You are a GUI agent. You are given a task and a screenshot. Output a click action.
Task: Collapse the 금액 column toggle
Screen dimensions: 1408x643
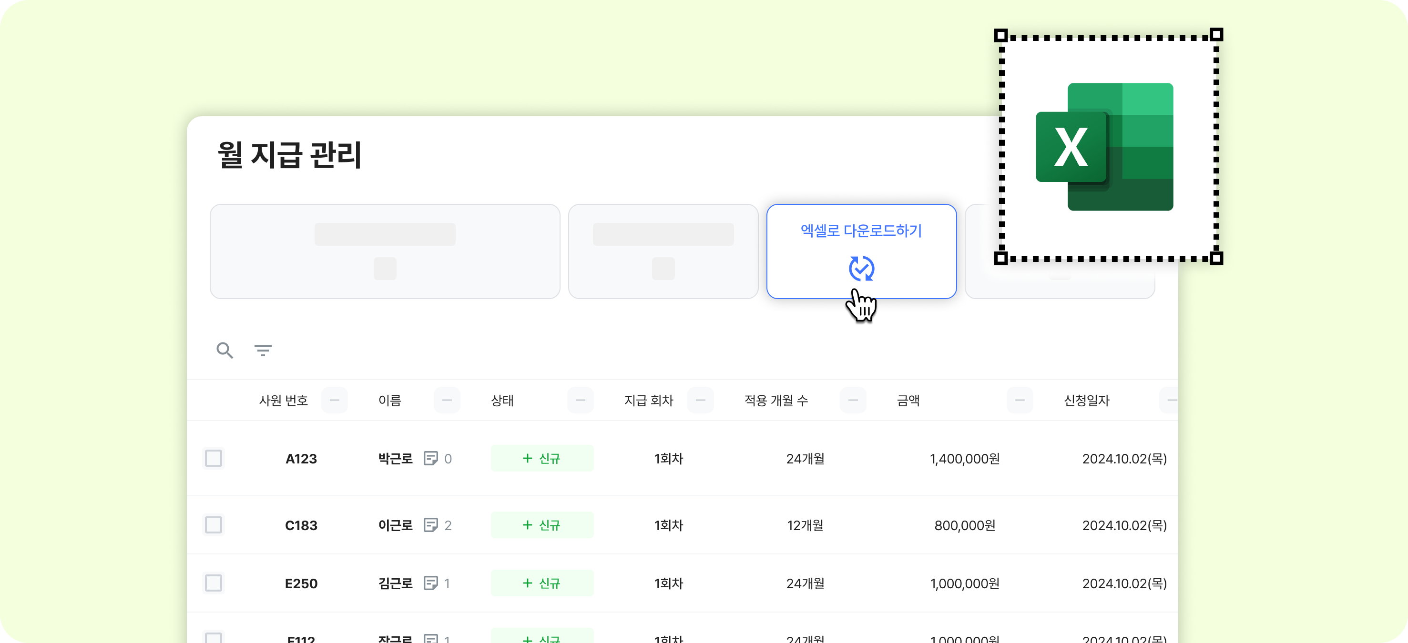[x=1020, y=400]
